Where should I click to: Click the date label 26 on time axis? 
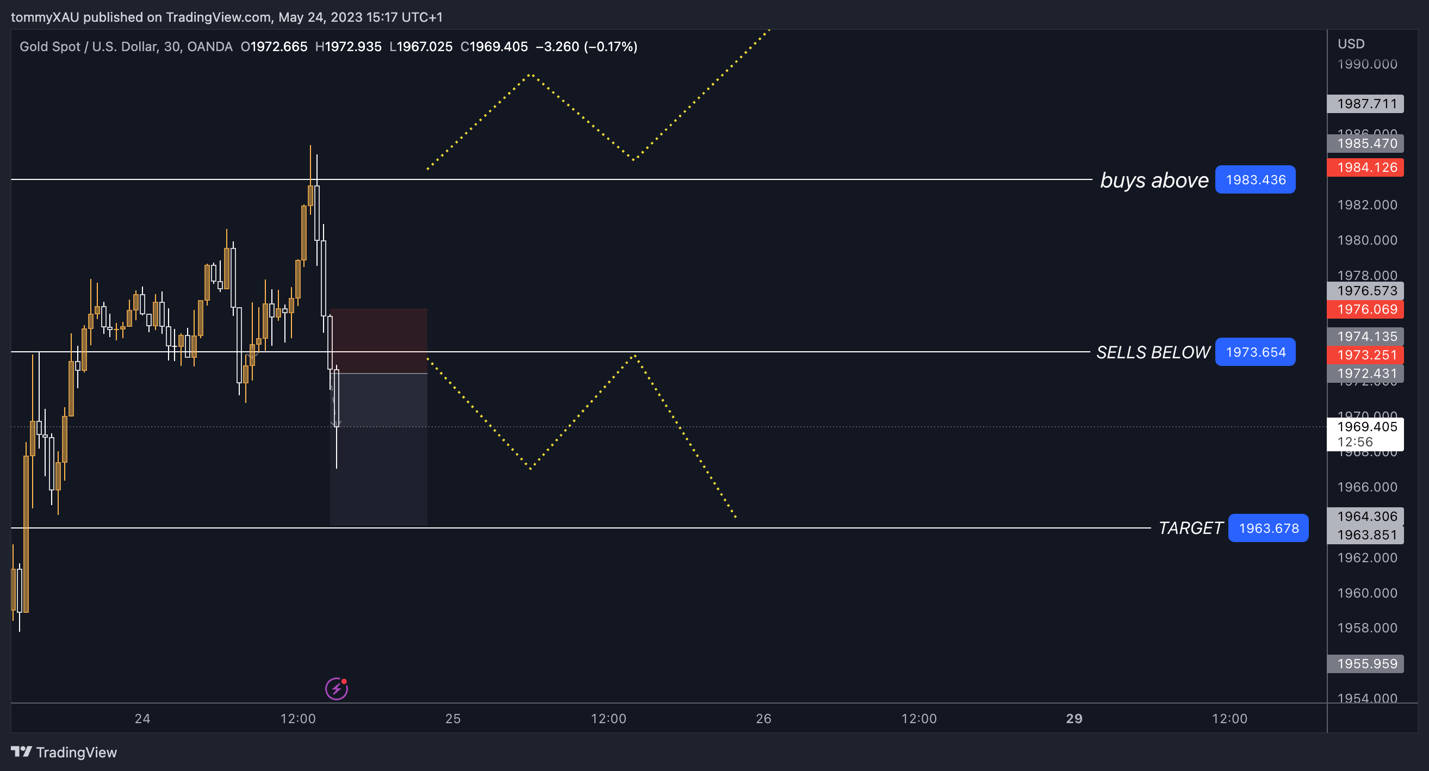pyautogui.click(x=763, y=719)
